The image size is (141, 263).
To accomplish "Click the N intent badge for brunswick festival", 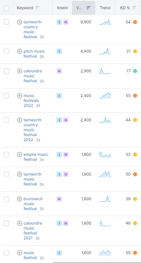I will click(x=59, y=199).
